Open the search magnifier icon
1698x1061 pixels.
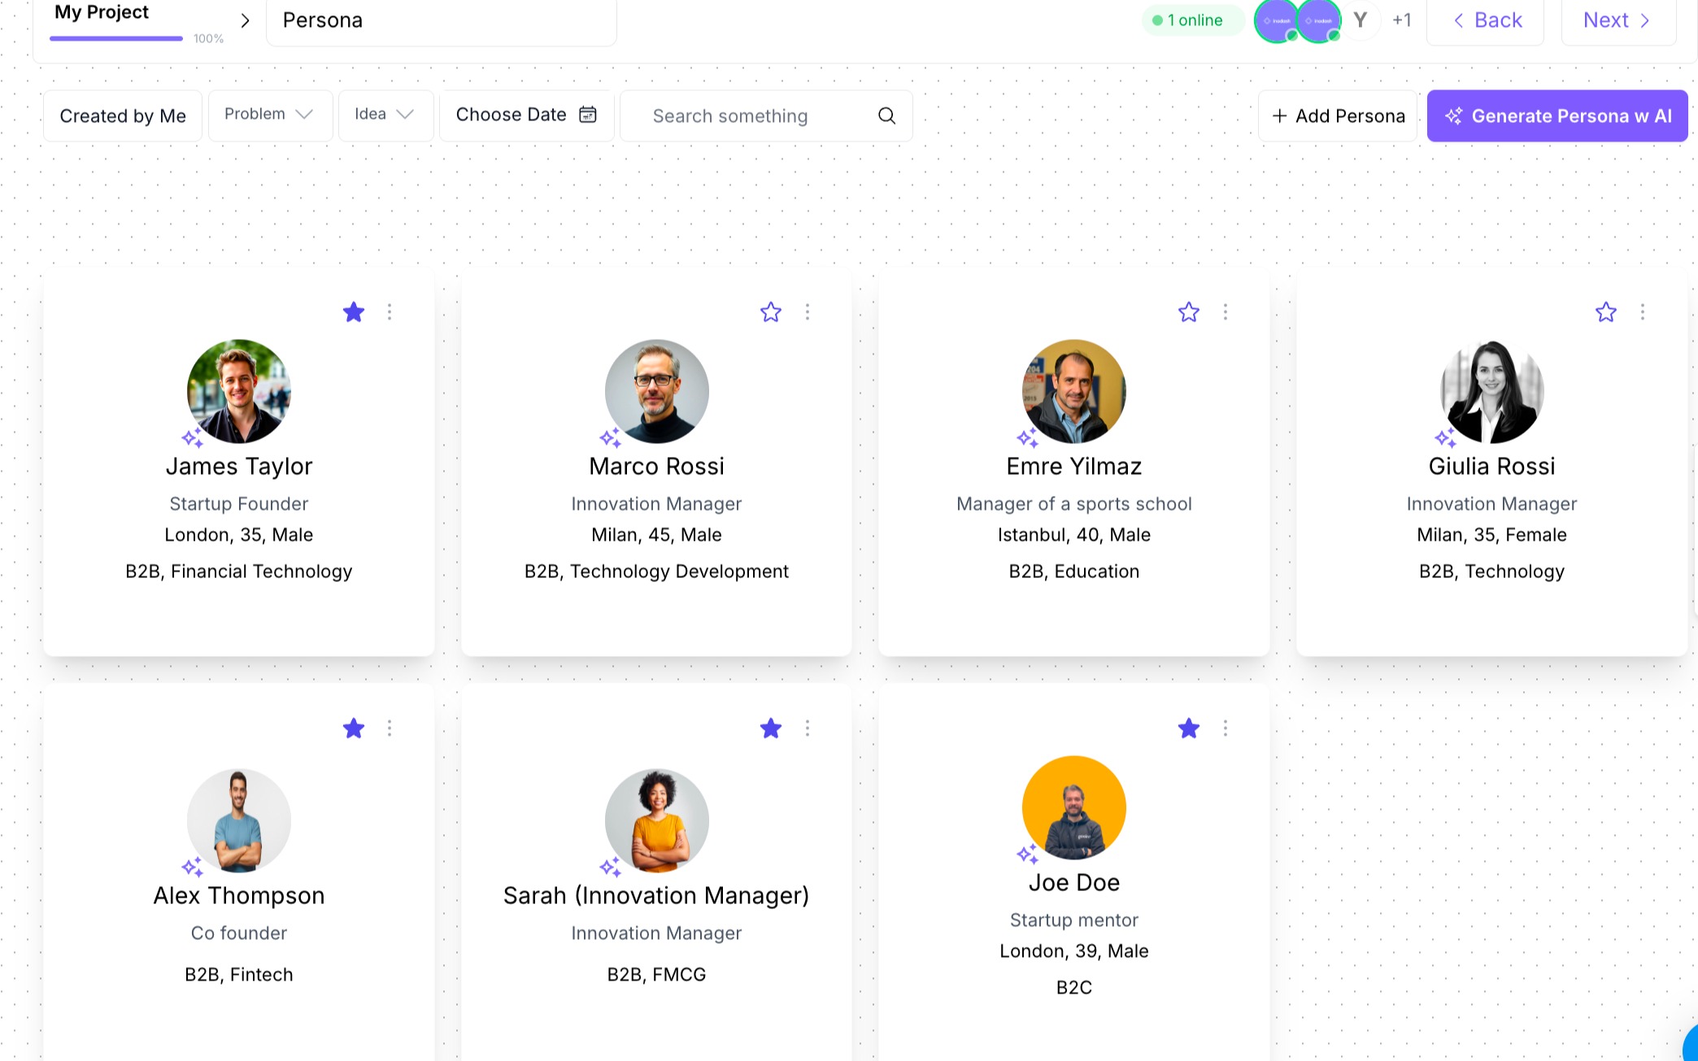tap(886, 115)
